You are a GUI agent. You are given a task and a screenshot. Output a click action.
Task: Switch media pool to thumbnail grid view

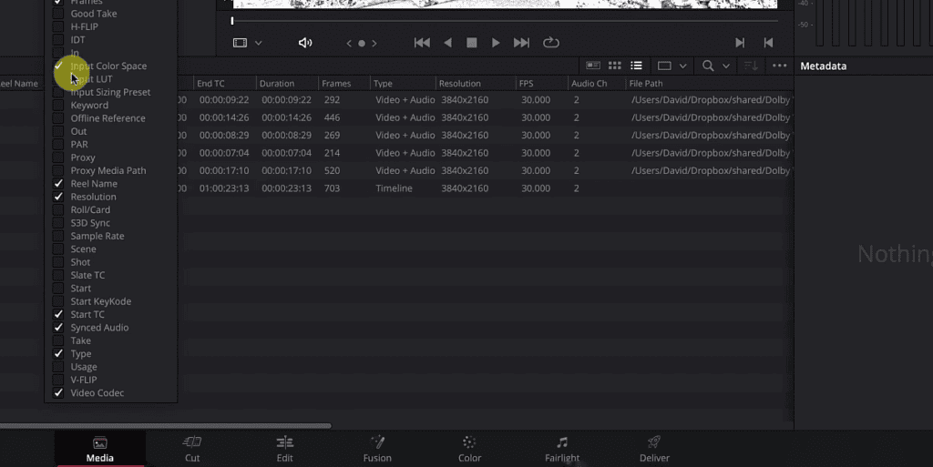tap(615, 66)
